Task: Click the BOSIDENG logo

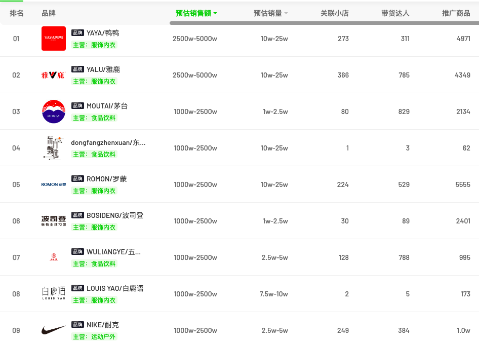Action: click(x=54, y=221)
